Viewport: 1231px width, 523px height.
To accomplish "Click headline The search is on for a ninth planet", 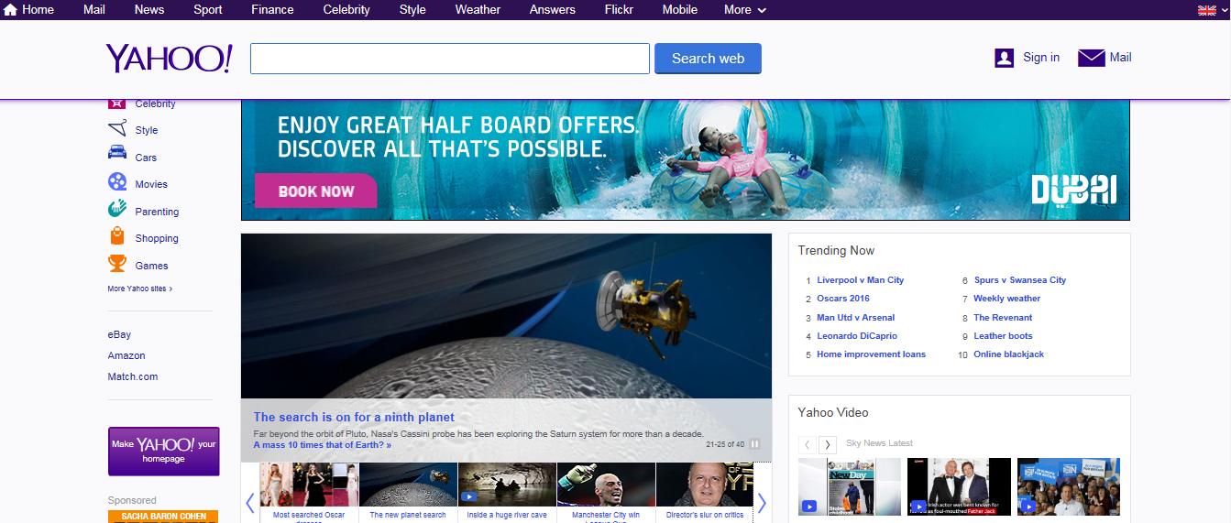I will coord(354,417).
